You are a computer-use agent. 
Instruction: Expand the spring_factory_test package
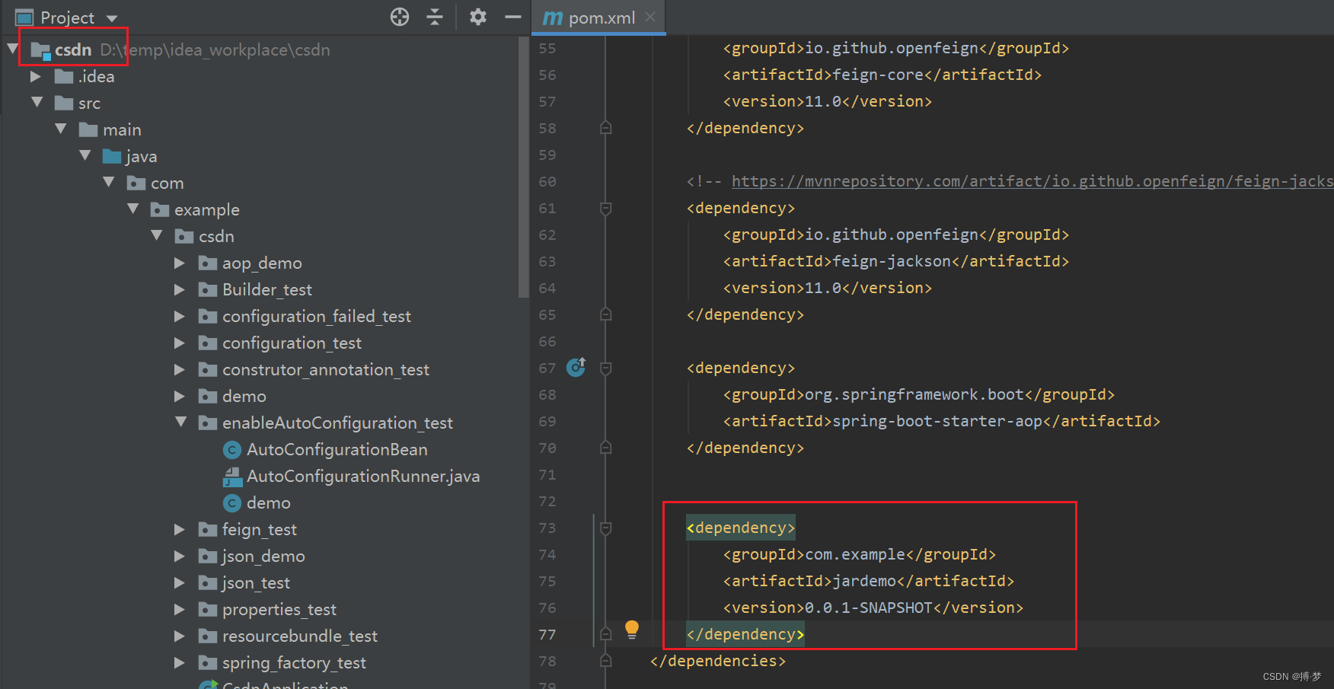coord(179,663)
